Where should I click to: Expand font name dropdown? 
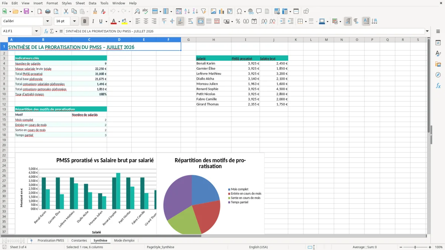pos(47,21)
